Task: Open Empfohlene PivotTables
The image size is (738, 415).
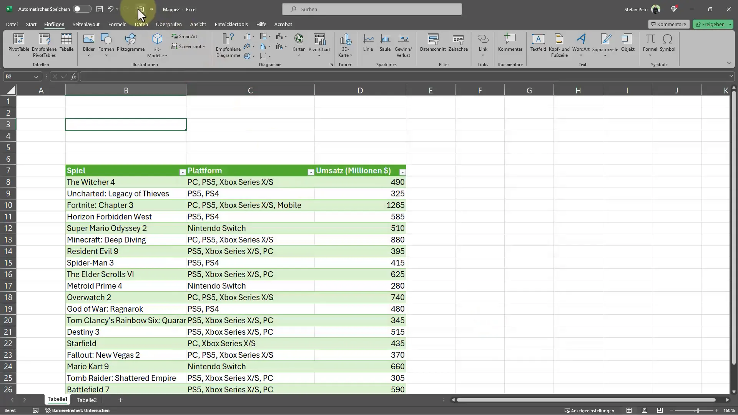Action: point(44,45)
